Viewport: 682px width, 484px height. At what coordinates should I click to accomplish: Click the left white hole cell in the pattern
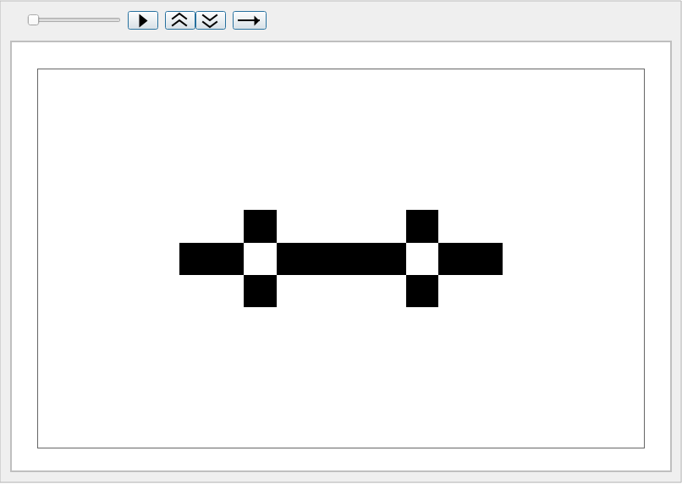(x=260, y=259)
